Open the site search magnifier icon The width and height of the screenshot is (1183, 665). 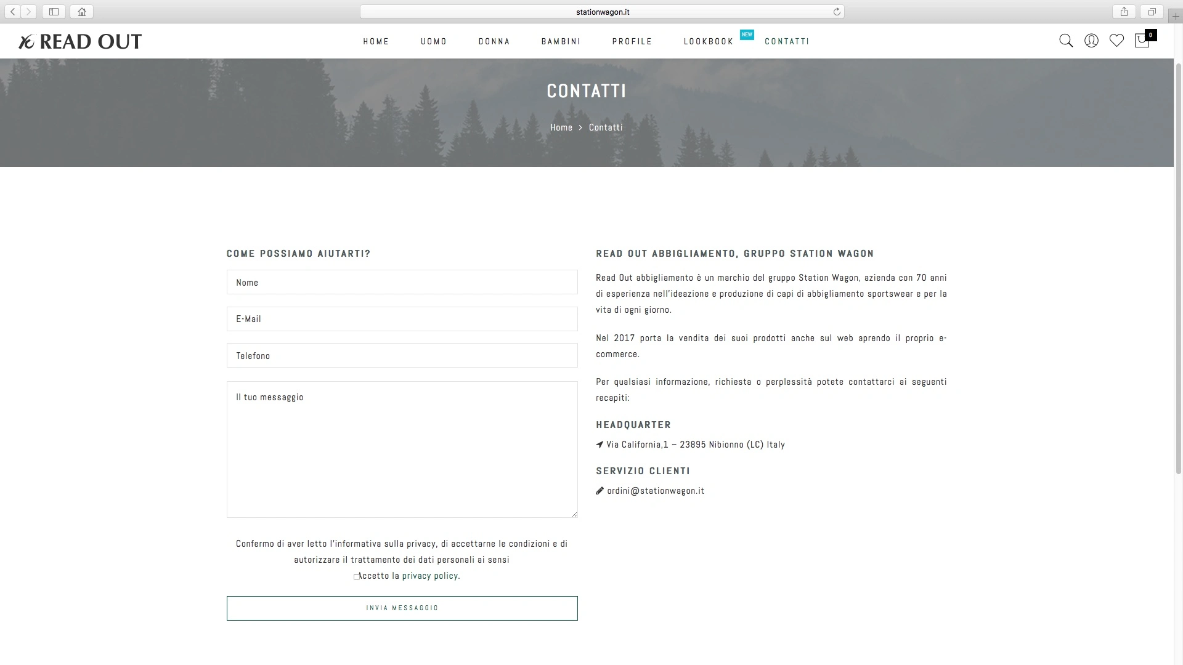pyautogui.click(x=1066, y=41)
